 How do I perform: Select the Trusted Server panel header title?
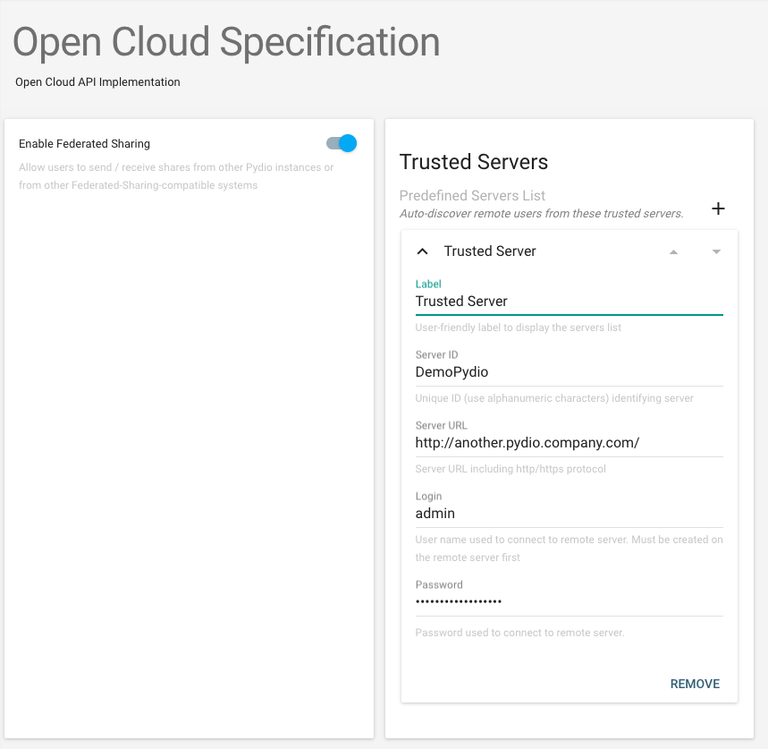[x=490, y=251]
